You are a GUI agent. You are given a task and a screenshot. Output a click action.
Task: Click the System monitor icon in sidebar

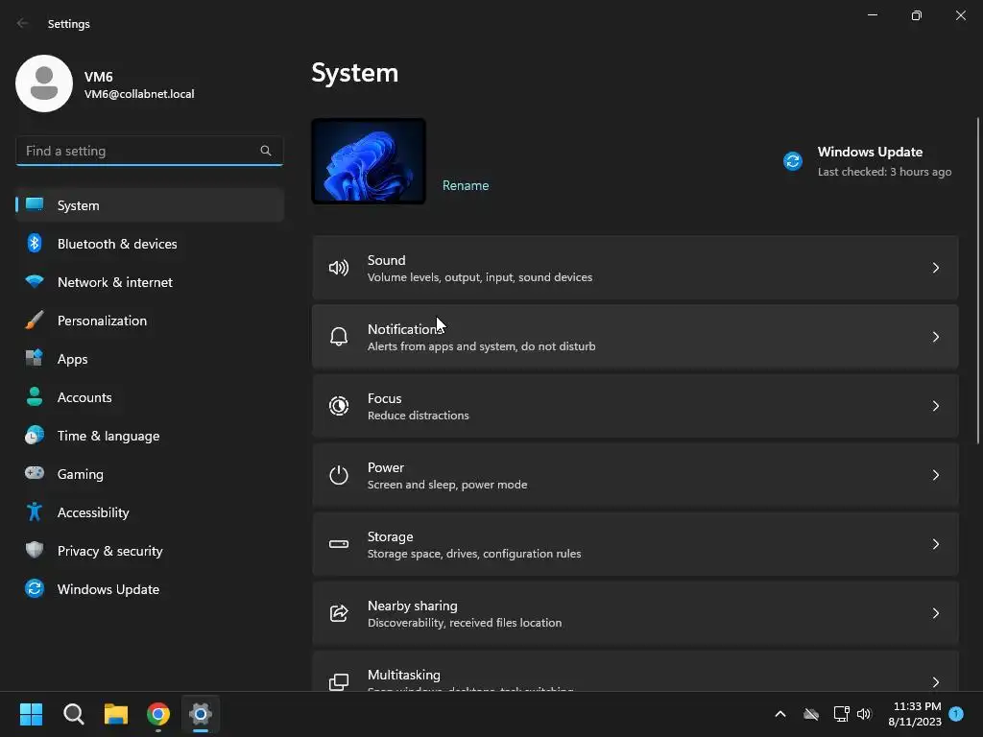click(35, 205)
